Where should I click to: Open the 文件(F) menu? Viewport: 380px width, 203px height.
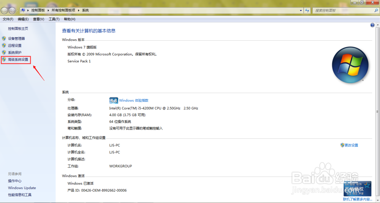(x=8, y=19)
